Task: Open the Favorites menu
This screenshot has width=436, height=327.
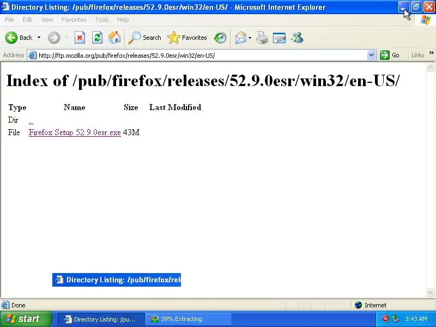Action: [74, 20]
